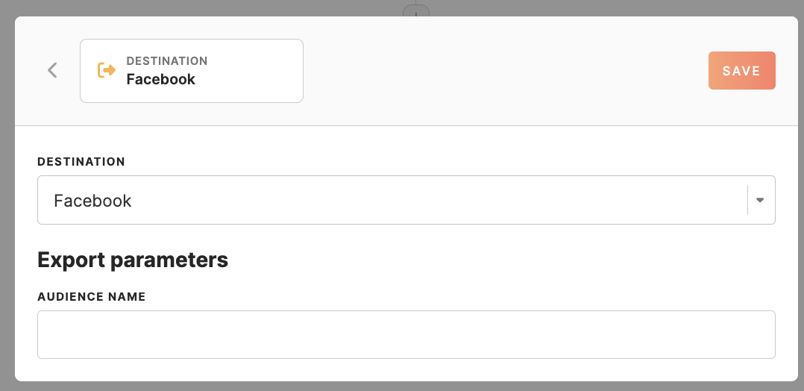
Task: Click the AUDIENCE NAME field label
Action: pyautogui.click(x=91, y=296)
